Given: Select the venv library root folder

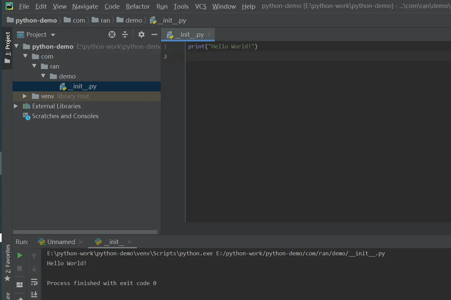Looking at the screenshot, I should (86, 96).
